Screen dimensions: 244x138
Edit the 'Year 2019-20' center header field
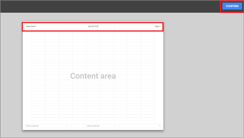tap(93, 26)
